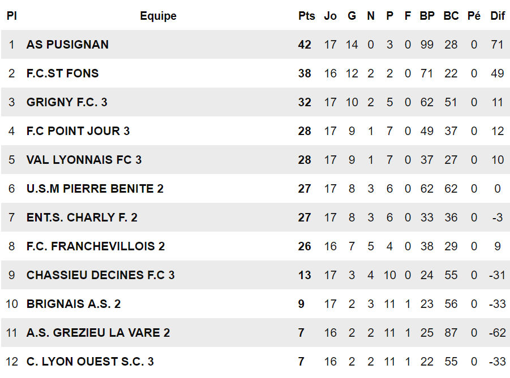
Task: Click the Equipe column header
Action: pos(158,16)
